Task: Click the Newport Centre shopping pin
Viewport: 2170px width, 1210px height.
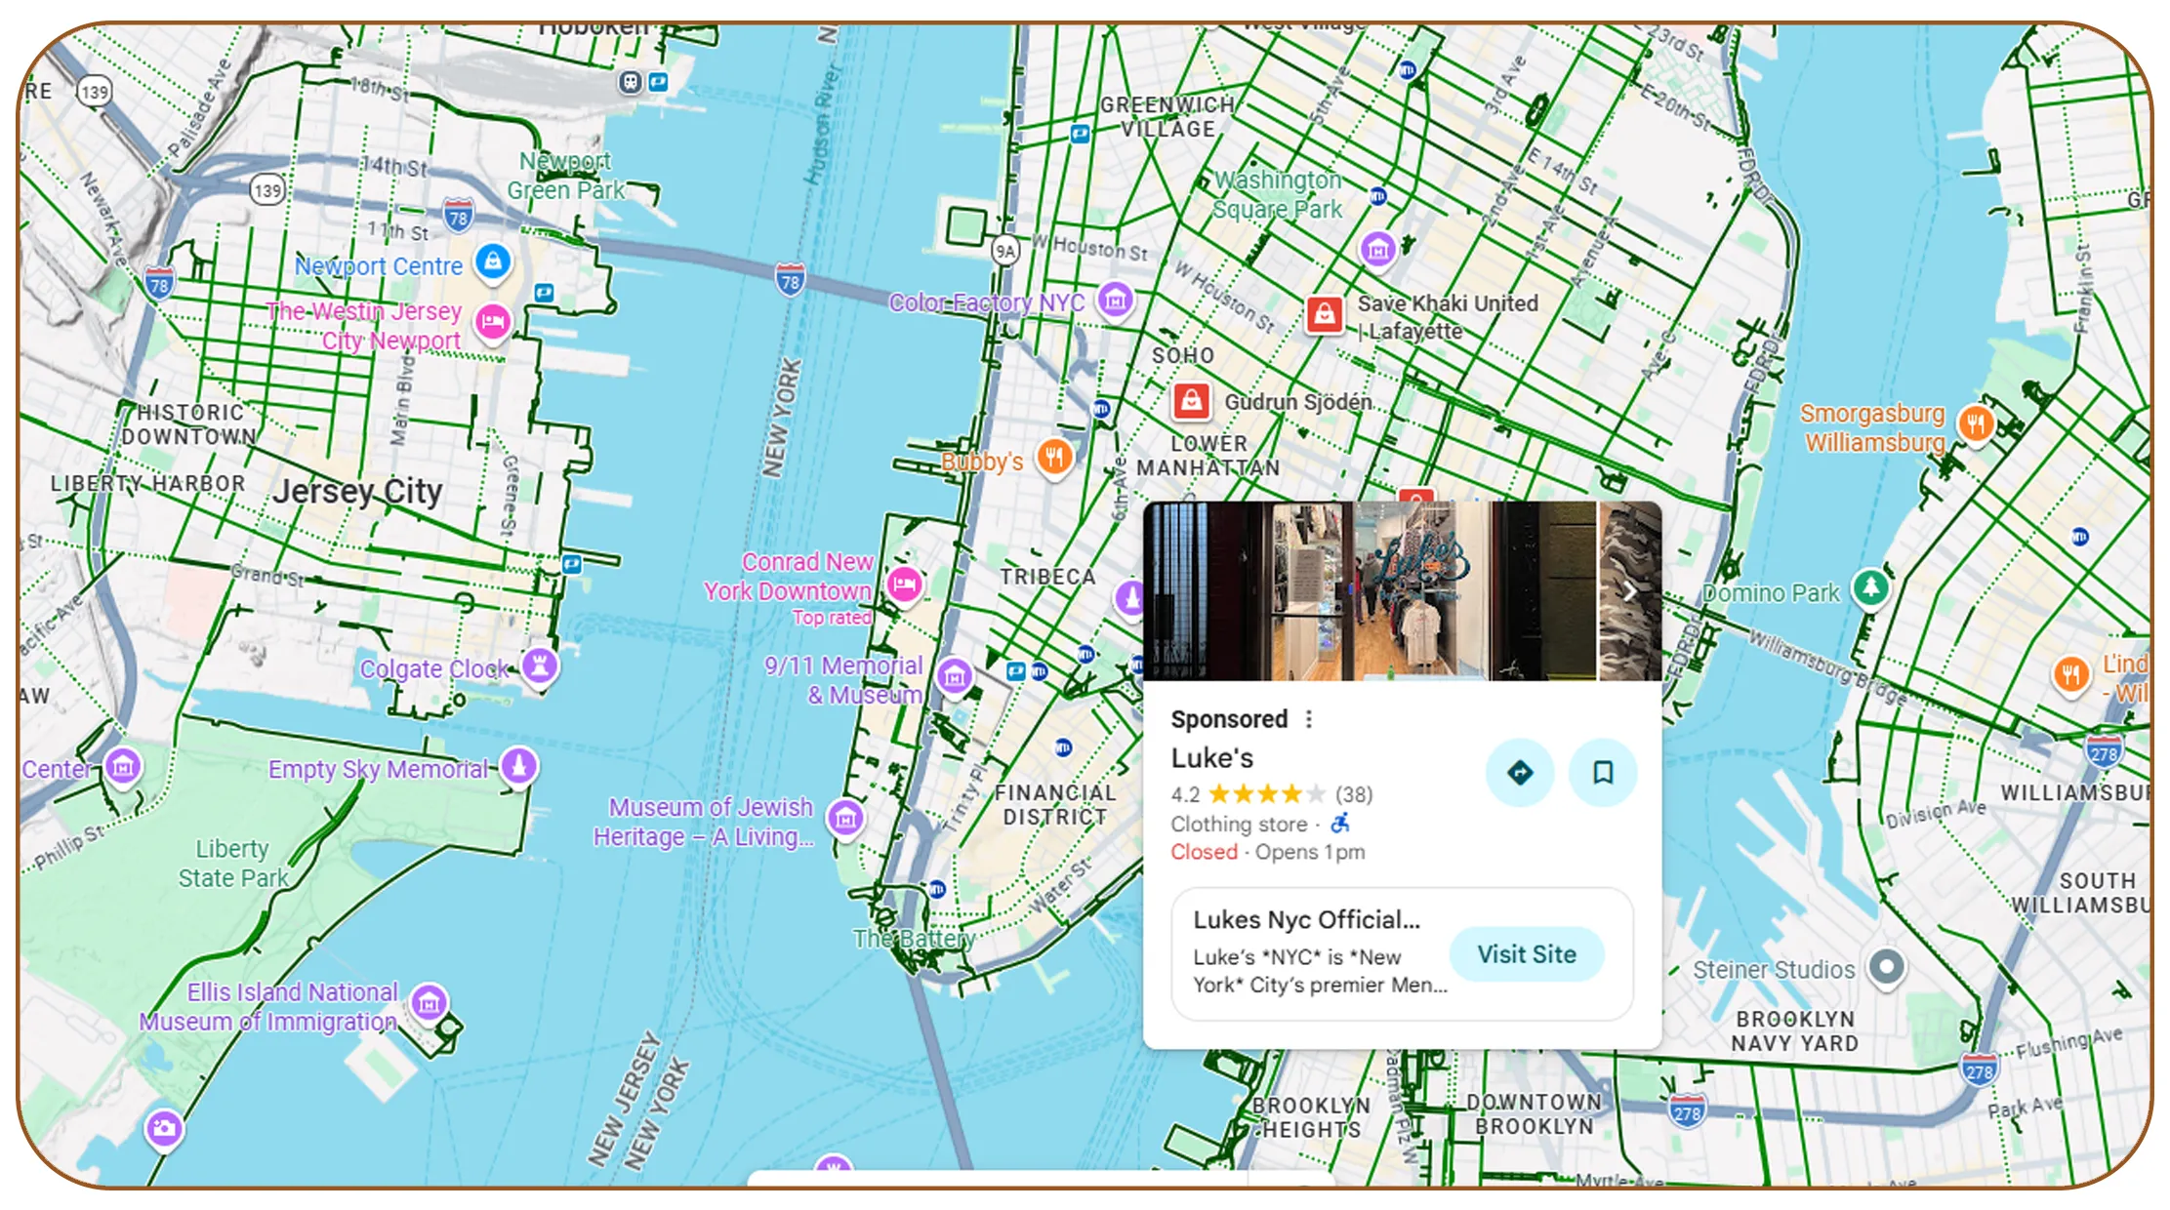Action: tap(493, 262)
